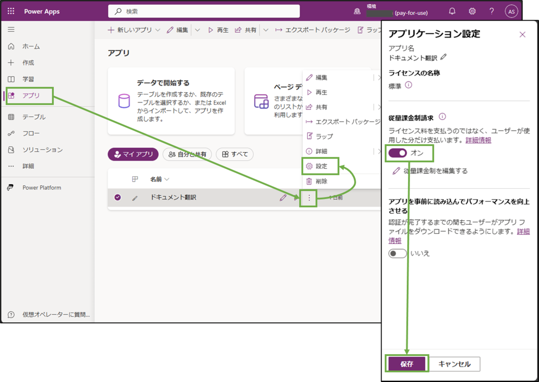Expand the 新しいアプリ dropdown
Screen dimensions: 539x382
(158, 30)
